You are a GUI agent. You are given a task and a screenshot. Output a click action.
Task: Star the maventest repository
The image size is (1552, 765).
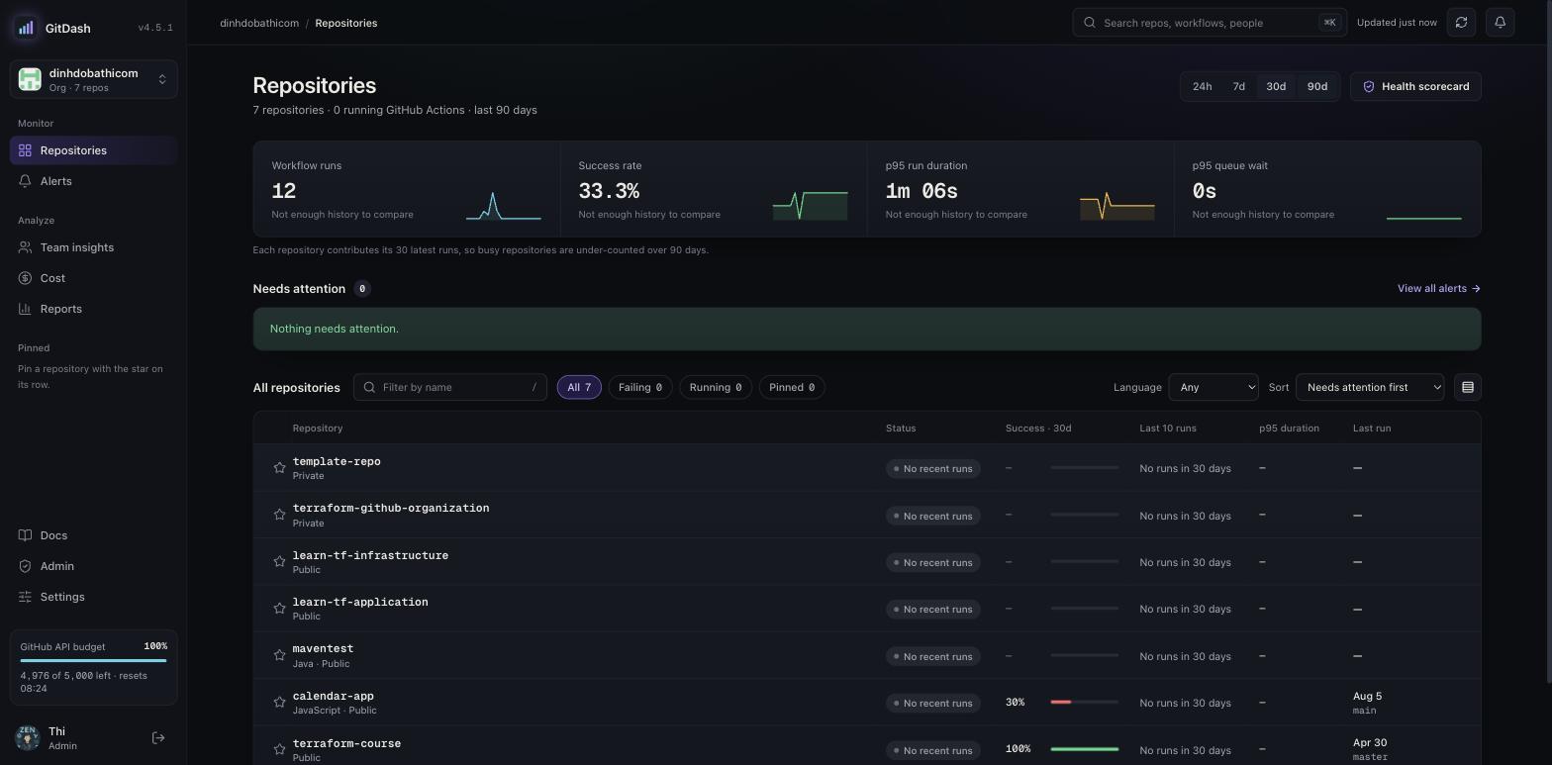click(279, 655)
